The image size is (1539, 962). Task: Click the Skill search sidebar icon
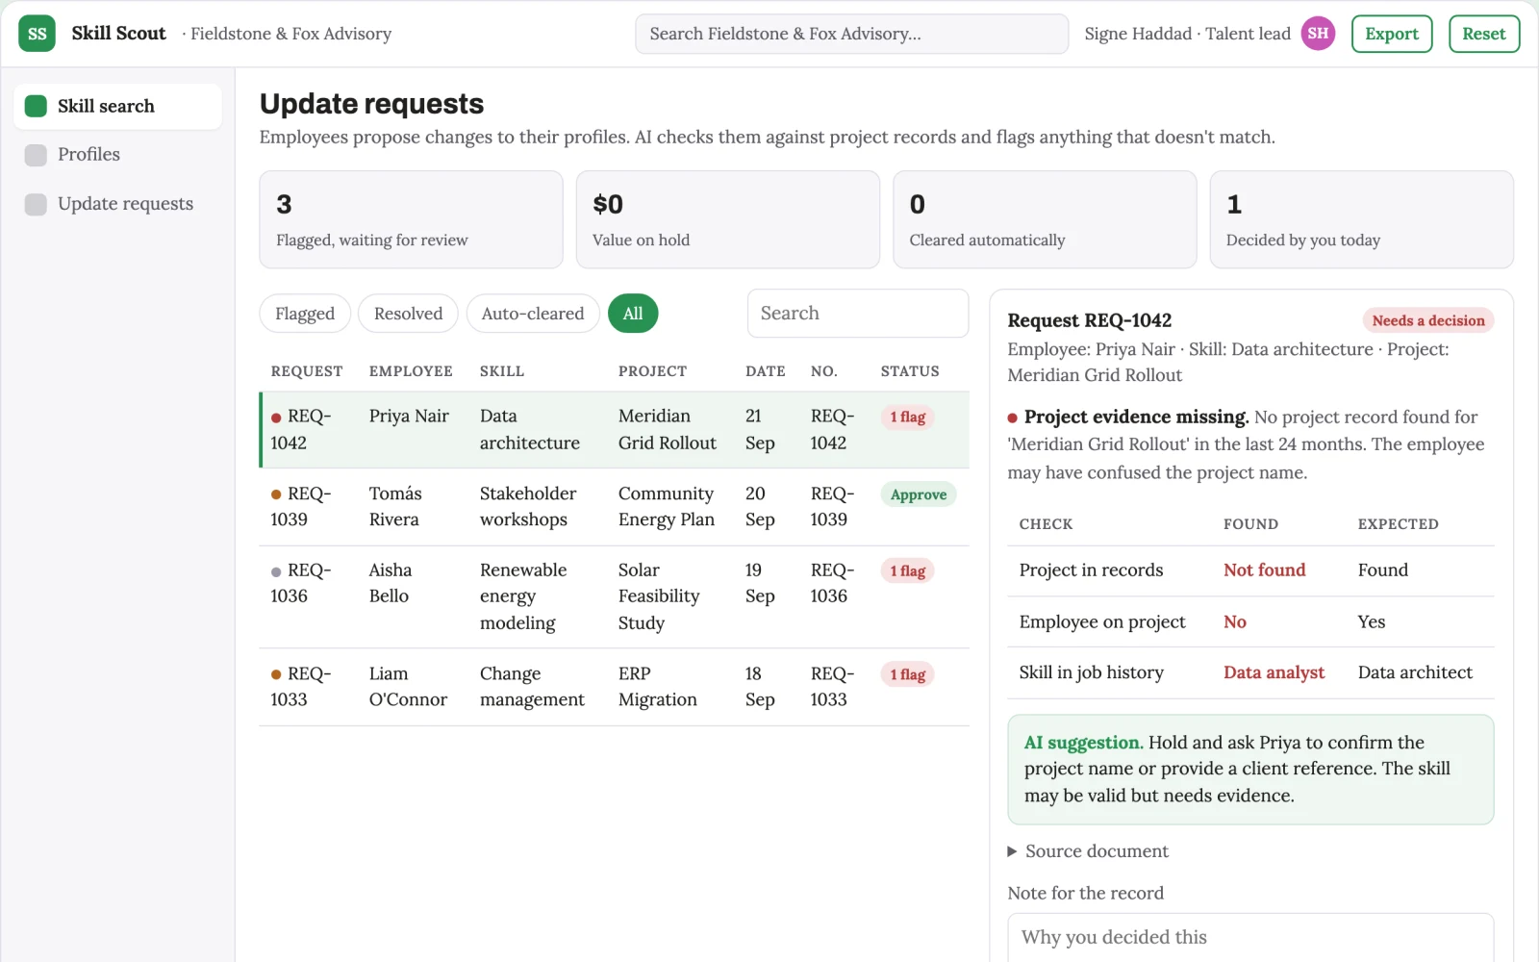pos(36,106)
